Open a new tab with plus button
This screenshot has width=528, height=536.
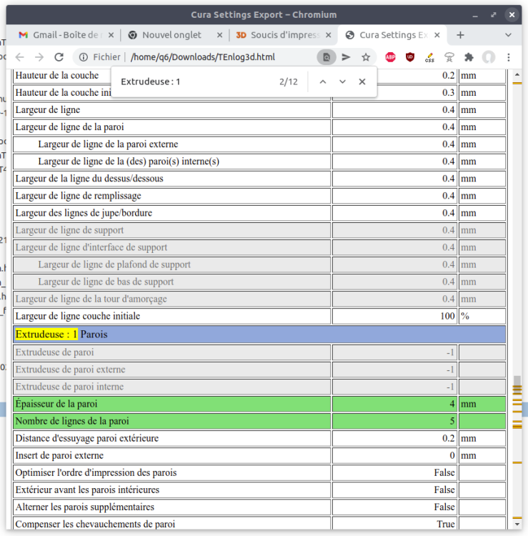click(460, 35)
